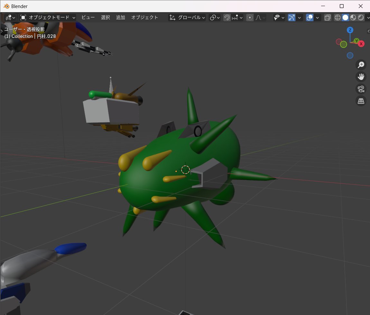Viewport: 370px width, 315px height.
Task: Open the snap settings dropdown
Action: click(237, 17)
